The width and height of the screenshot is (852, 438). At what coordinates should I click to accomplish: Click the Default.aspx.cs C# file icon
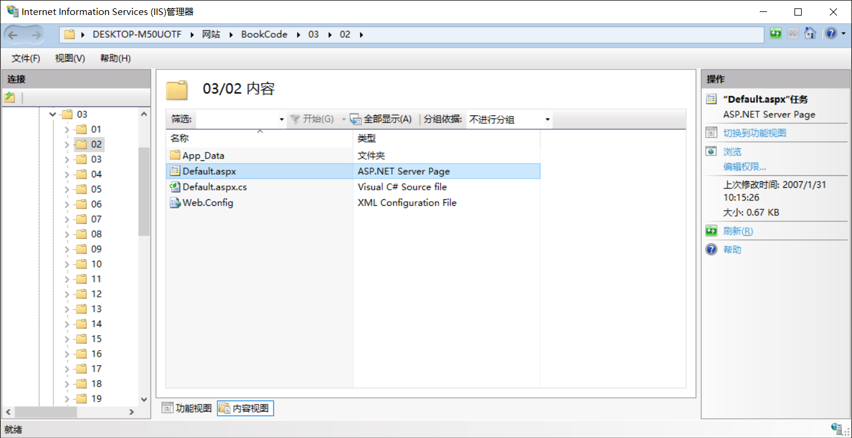point(175,187)
